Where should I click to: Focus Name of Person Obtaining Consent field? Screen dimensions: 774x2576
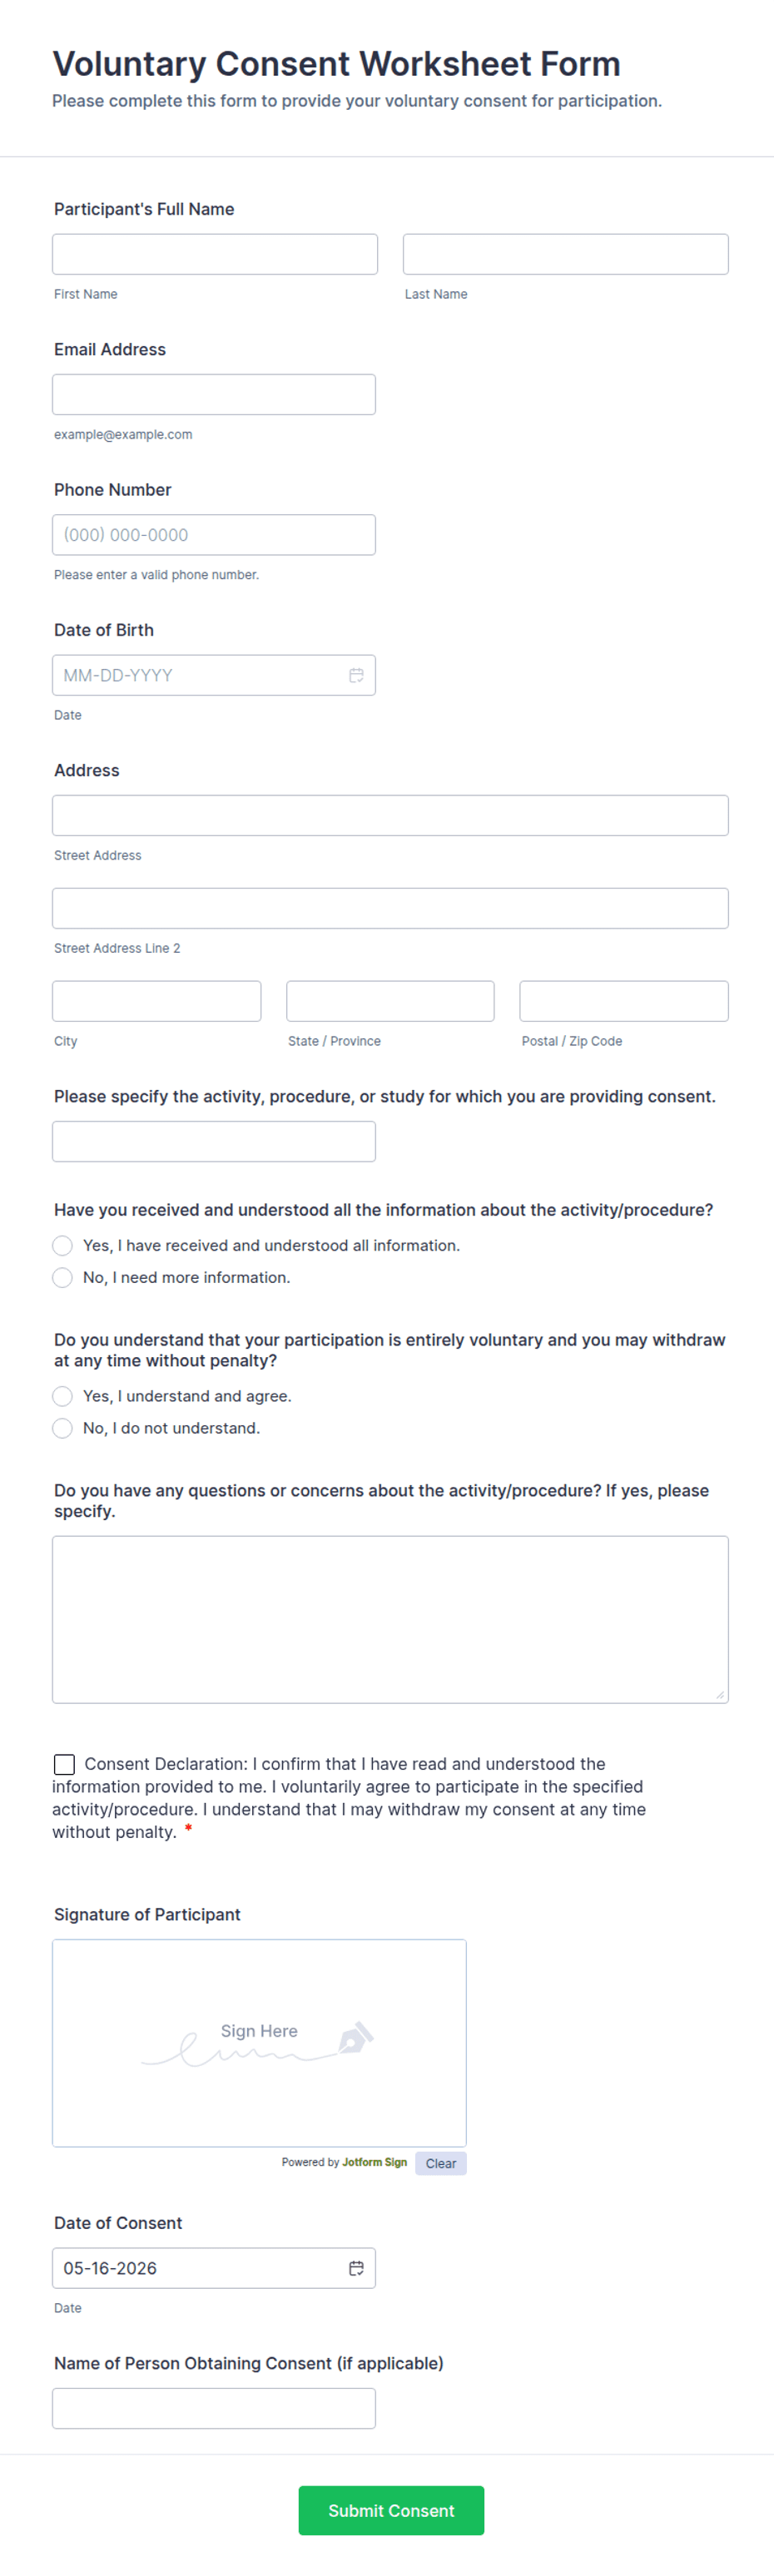pos(214,2408)
